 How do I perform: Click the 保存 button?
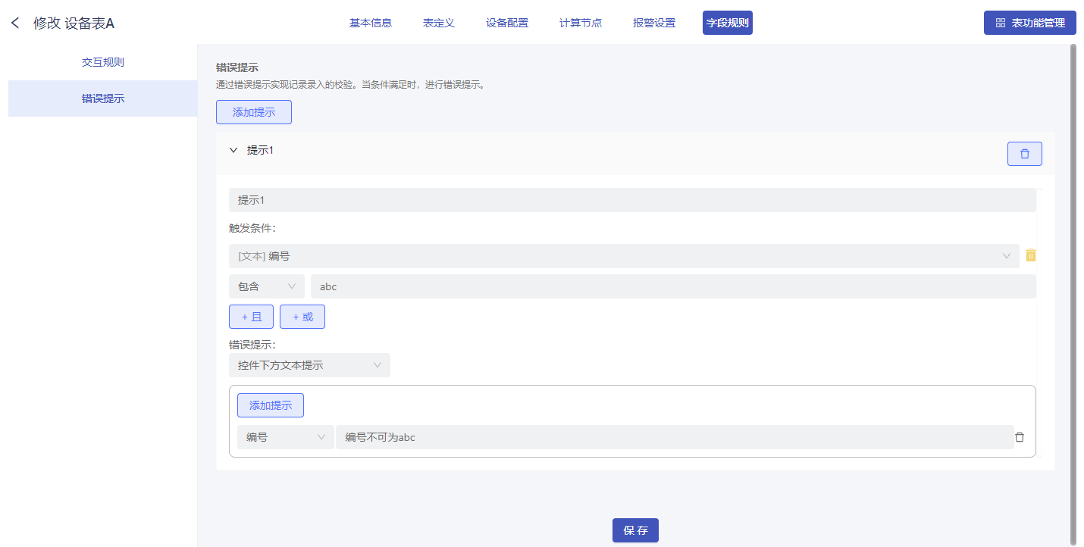pos(635,530)
